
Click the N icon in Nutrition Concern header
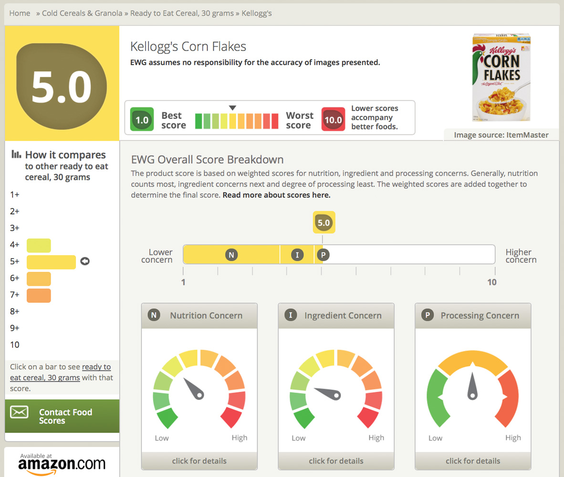154,315
